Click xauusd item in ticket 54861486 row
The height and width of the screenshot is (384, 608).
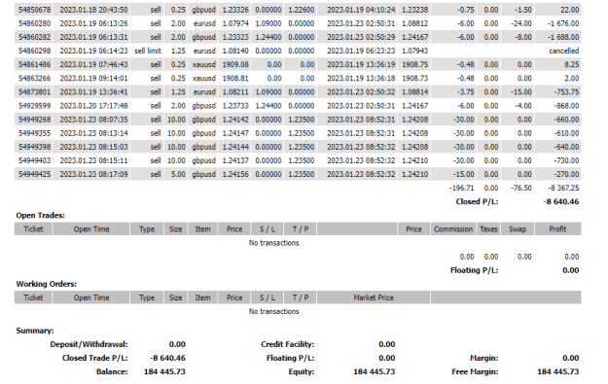coord(204,64)
